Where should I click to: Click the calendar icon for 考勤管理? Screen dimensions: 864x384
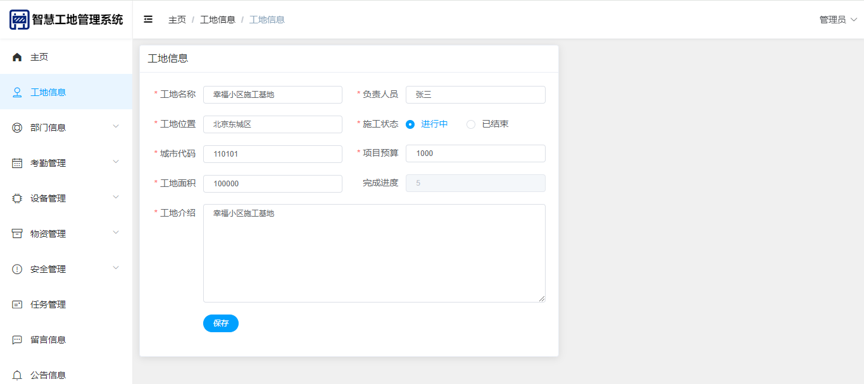click(17, 163)
